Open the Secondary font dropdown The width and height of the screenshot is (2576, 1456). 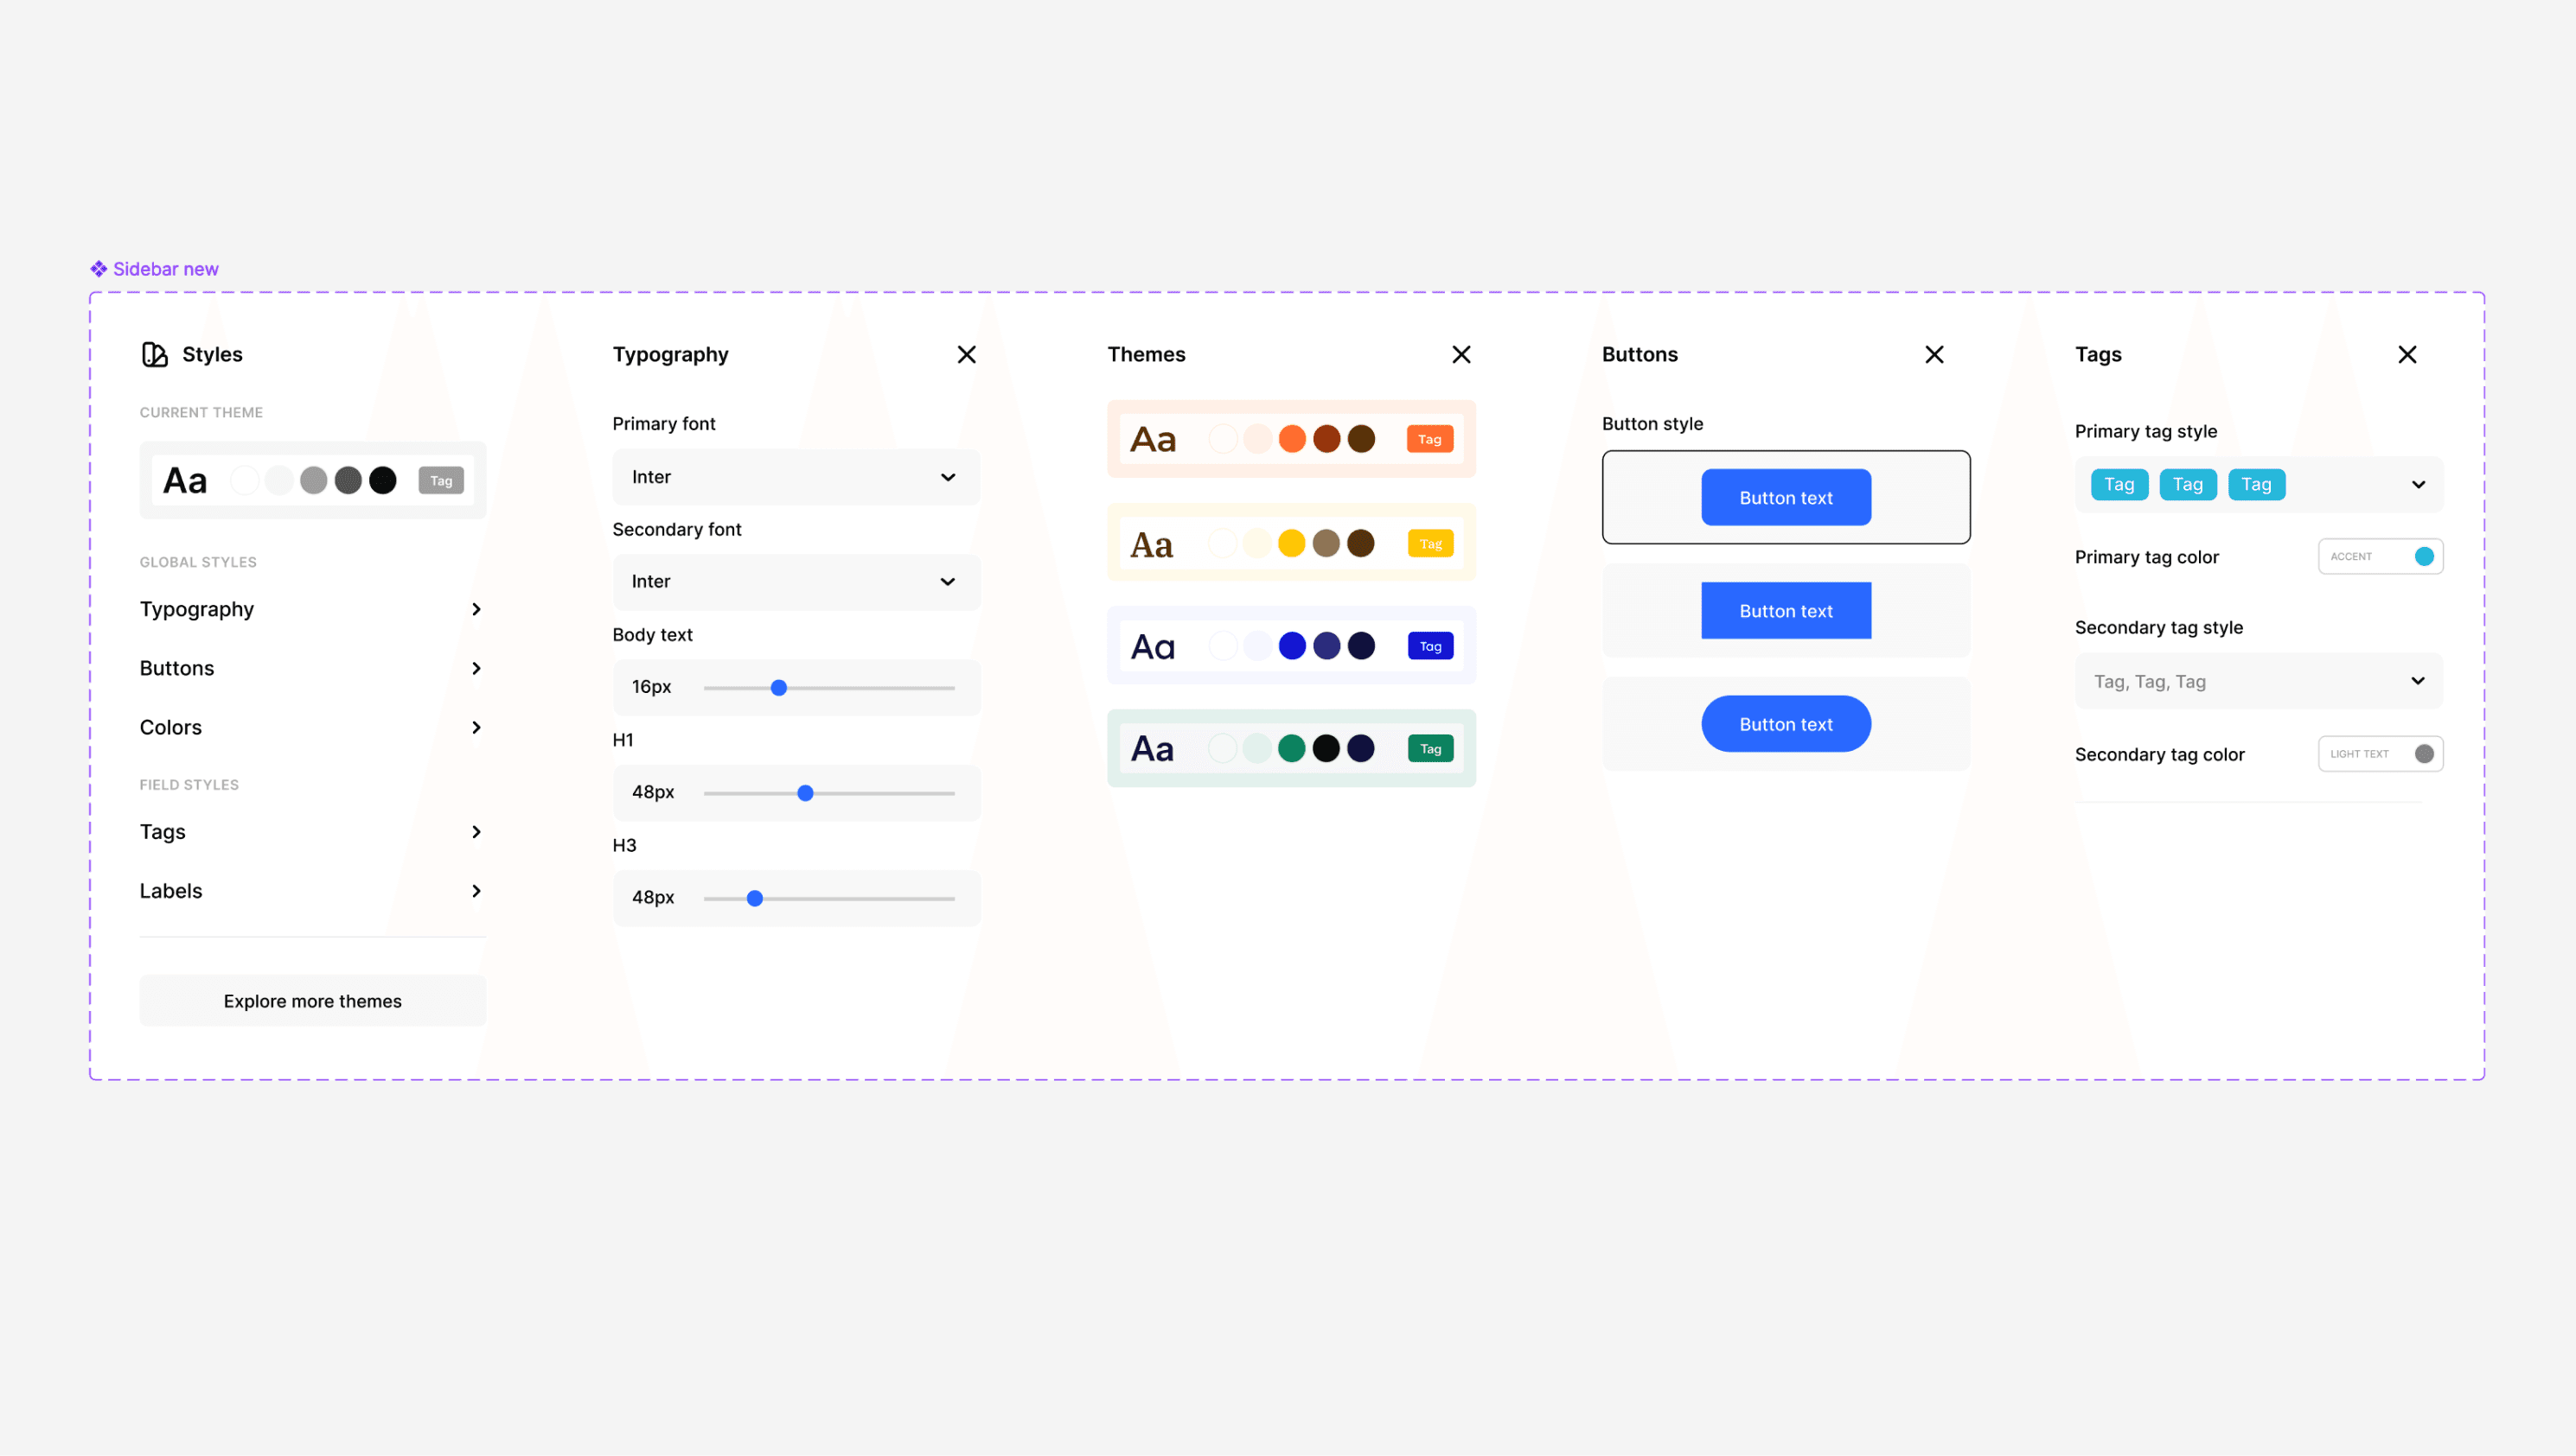click(796, 581)
